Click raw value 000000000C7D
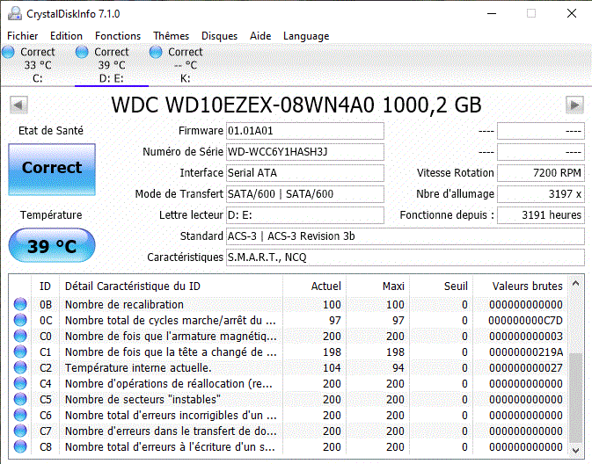Image resolution: width=592 pixels, height=464 pixels. point(525,321)
